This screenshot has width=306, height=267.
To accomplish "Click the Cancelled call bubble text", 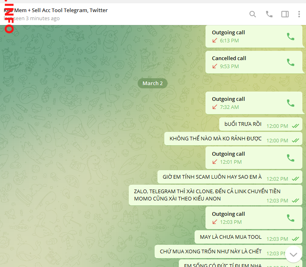I will pos(229,58).
